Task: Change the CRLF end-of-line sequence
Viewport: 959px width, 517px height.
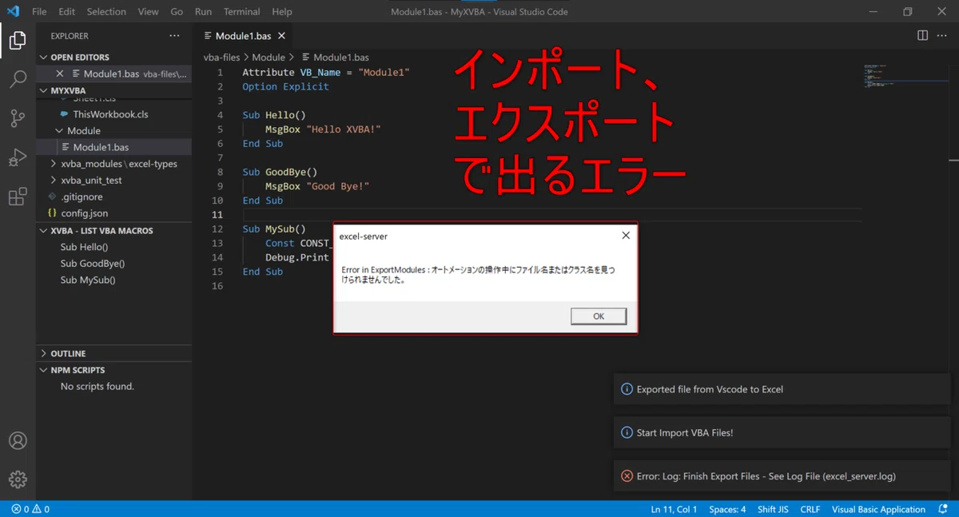Action: pos(810,509)
